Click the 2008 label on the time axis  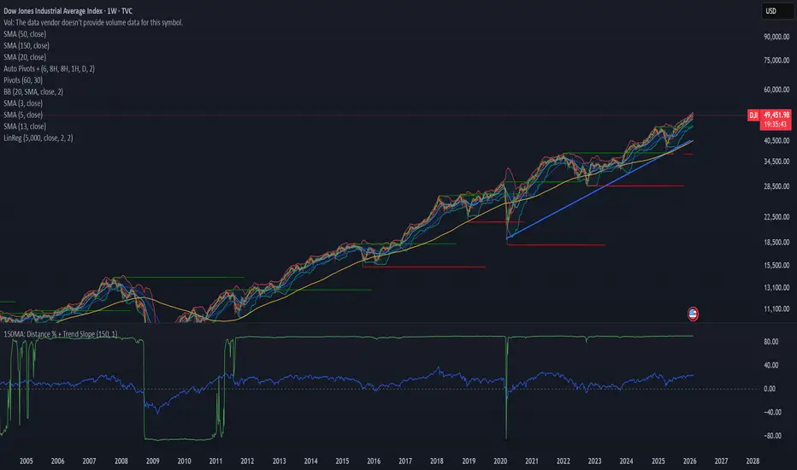click(121, 461)
